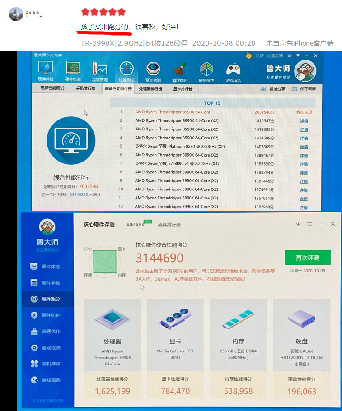Switch to 显卡排行榜 tab
The height and width of the screenshot is (411, 342).
(183, 89)
